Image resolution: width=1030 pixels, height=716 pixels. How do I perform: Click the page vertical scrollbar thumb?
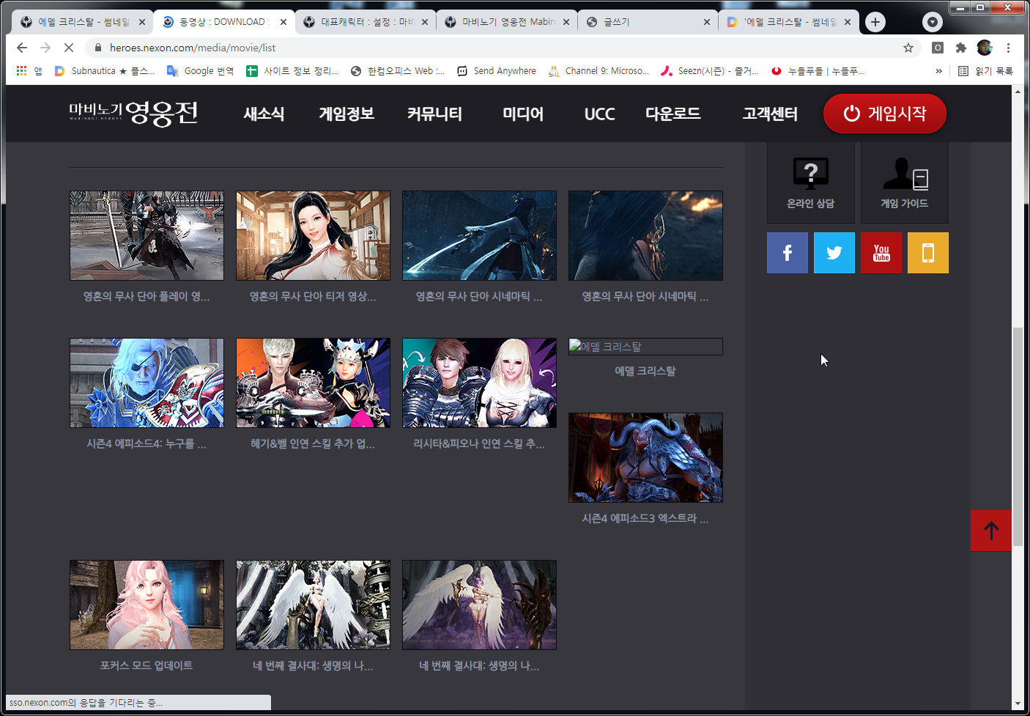pos(1018,438)
